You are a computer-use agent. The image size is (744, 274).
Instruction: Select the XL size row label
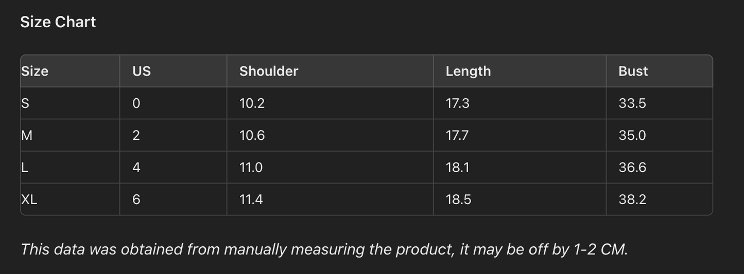tap(29, 199)
